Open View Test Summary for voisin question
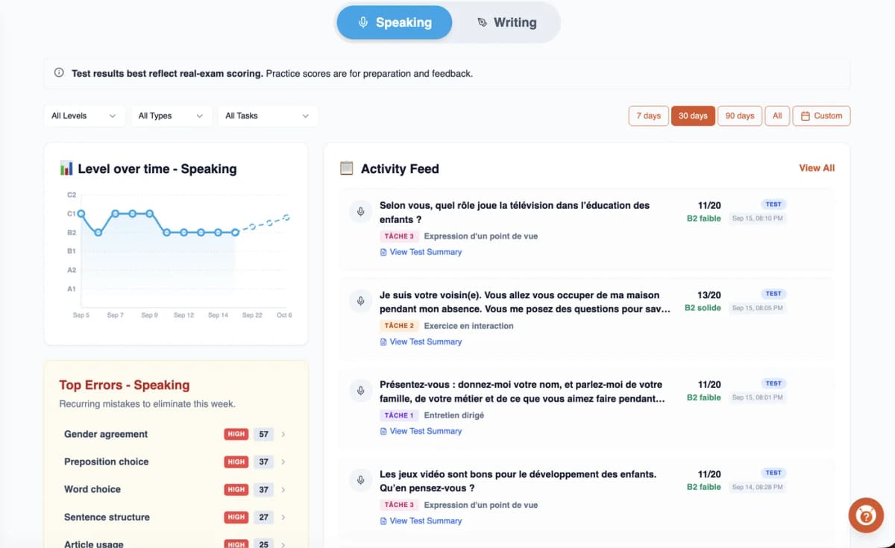Screen dimensions: 895x548 pos(421,341)
